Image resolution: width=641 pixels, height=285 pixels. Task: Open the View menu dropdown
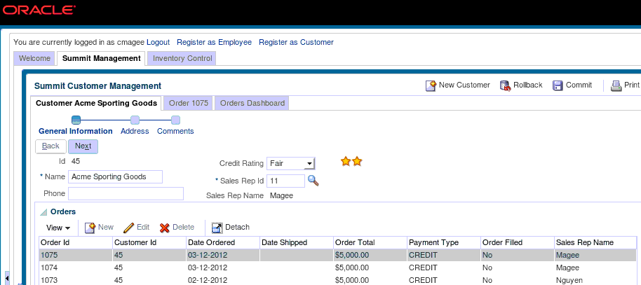point(58,228)
